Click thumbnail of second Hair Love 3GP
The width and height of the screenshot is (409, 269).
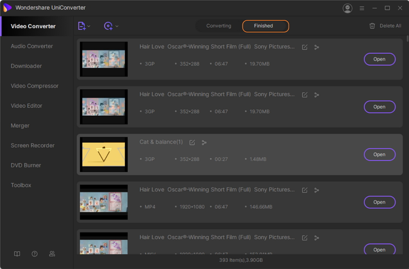(103, 107)
